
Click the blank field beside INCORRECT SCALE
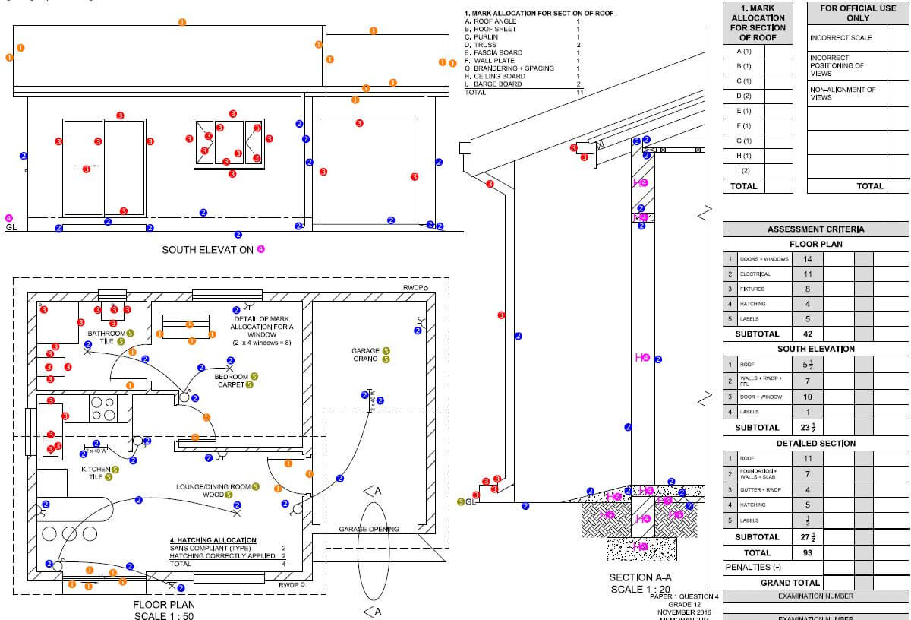click(x=898, y=38)
